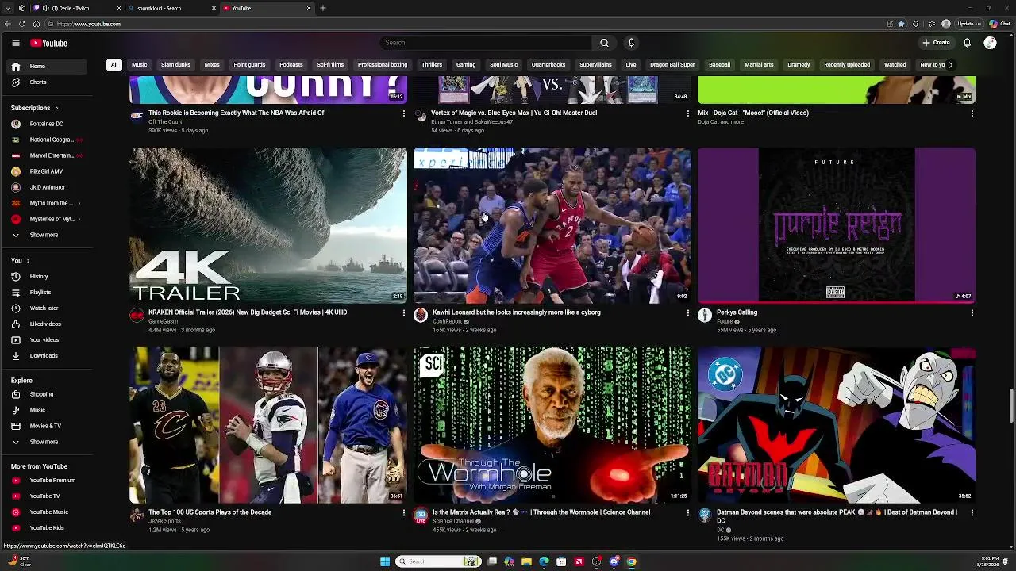
Task: Expand the You section chevron
Action: (x=28, y=261)
